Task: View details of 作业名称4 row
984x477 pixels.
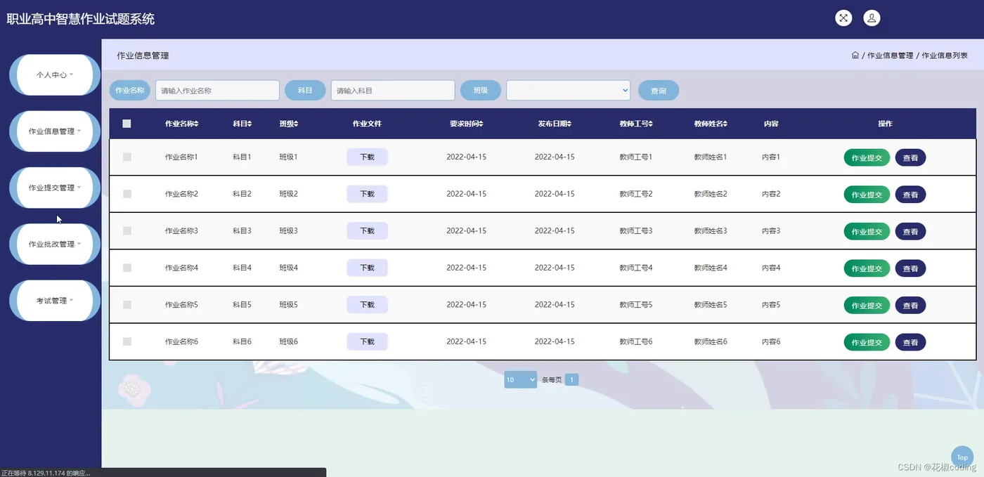Action: pos(910,268)
